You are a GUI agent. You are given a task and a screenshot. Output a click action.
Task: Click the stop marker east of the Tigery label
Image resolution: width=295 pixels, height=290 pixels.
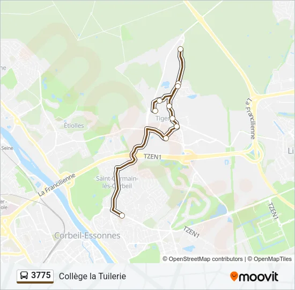click(173, 118)
